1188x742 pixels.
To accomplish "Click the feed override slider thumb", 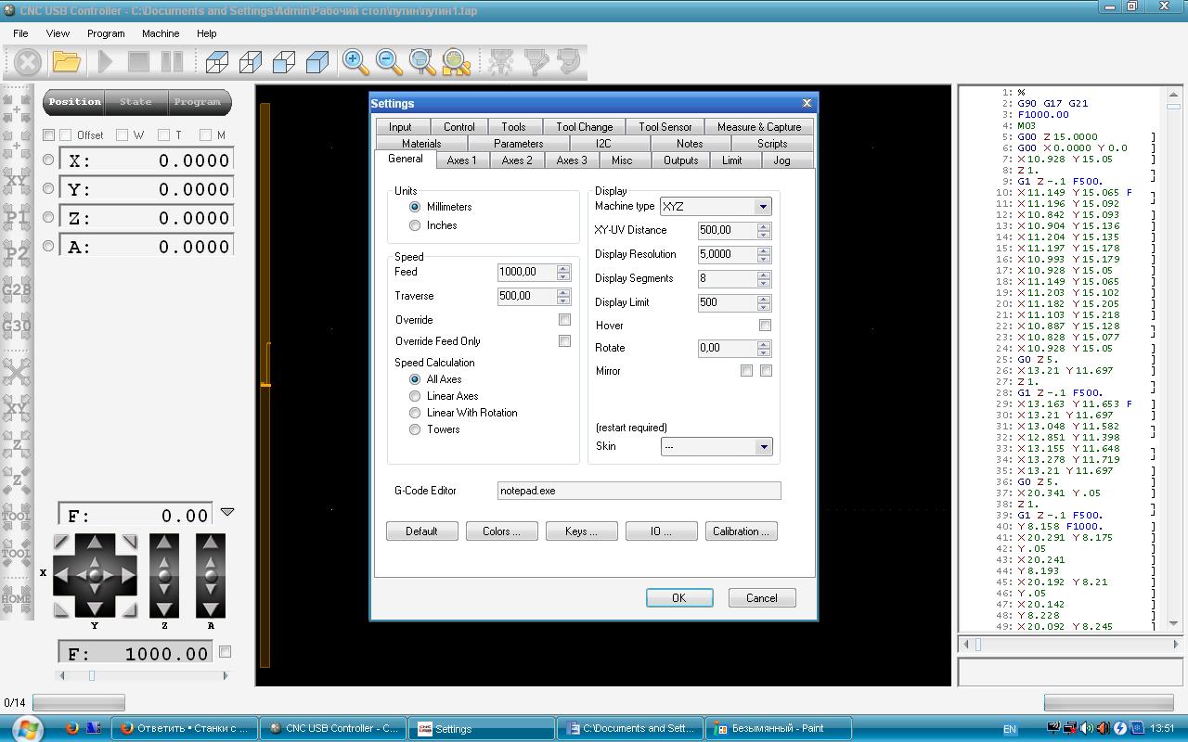I will (x=91, y=675).
